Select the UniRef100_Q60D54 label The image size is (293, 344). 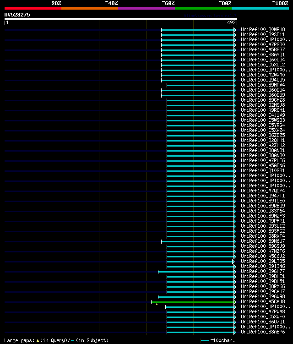click(x=263, y=90)
